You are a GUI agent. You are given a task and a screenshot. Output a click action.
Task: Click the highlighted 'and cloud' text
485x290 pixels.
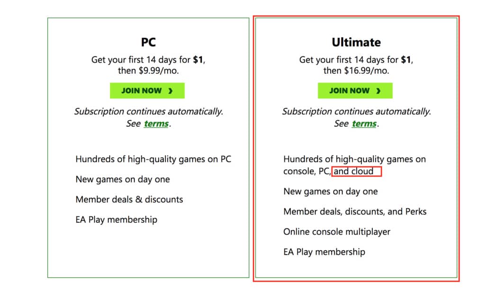click(x=353, y=171)
